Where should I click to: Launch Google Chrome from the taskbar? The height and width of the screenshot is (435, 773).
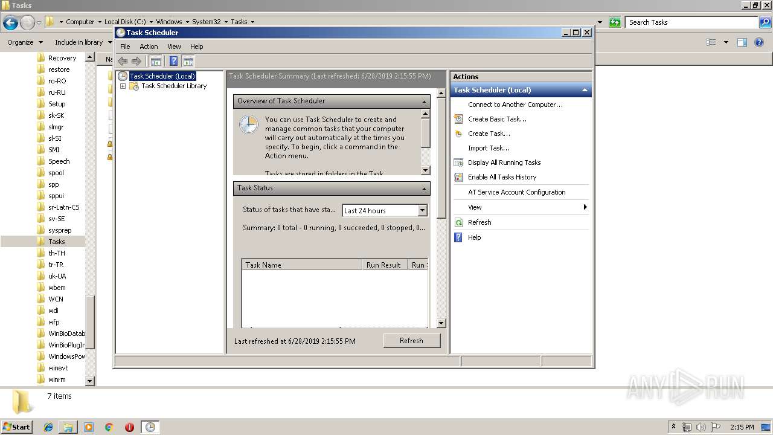click(109, 427)
